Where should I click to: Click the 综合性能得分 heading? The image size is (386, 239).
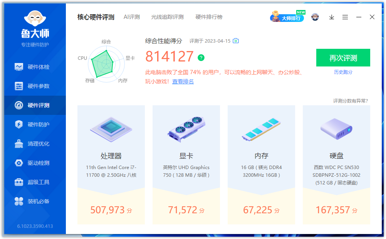coord(164,41)
